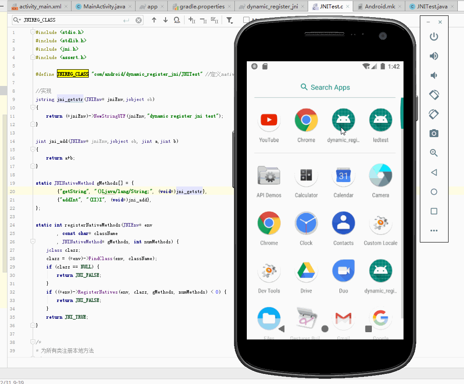The width and height of the screenshot is (464, 384).
Task: Collapse the jni_getstr body fold at line 10
Action: 33,108
